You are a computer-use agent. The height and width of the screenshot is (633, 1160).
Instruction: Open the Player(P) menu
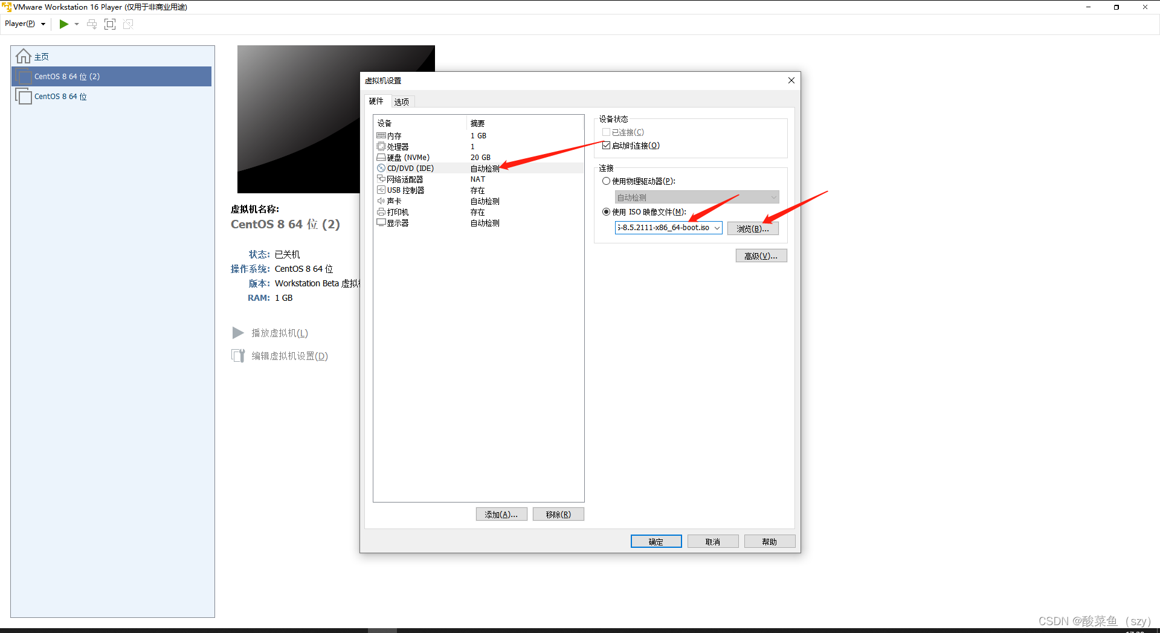25,24
